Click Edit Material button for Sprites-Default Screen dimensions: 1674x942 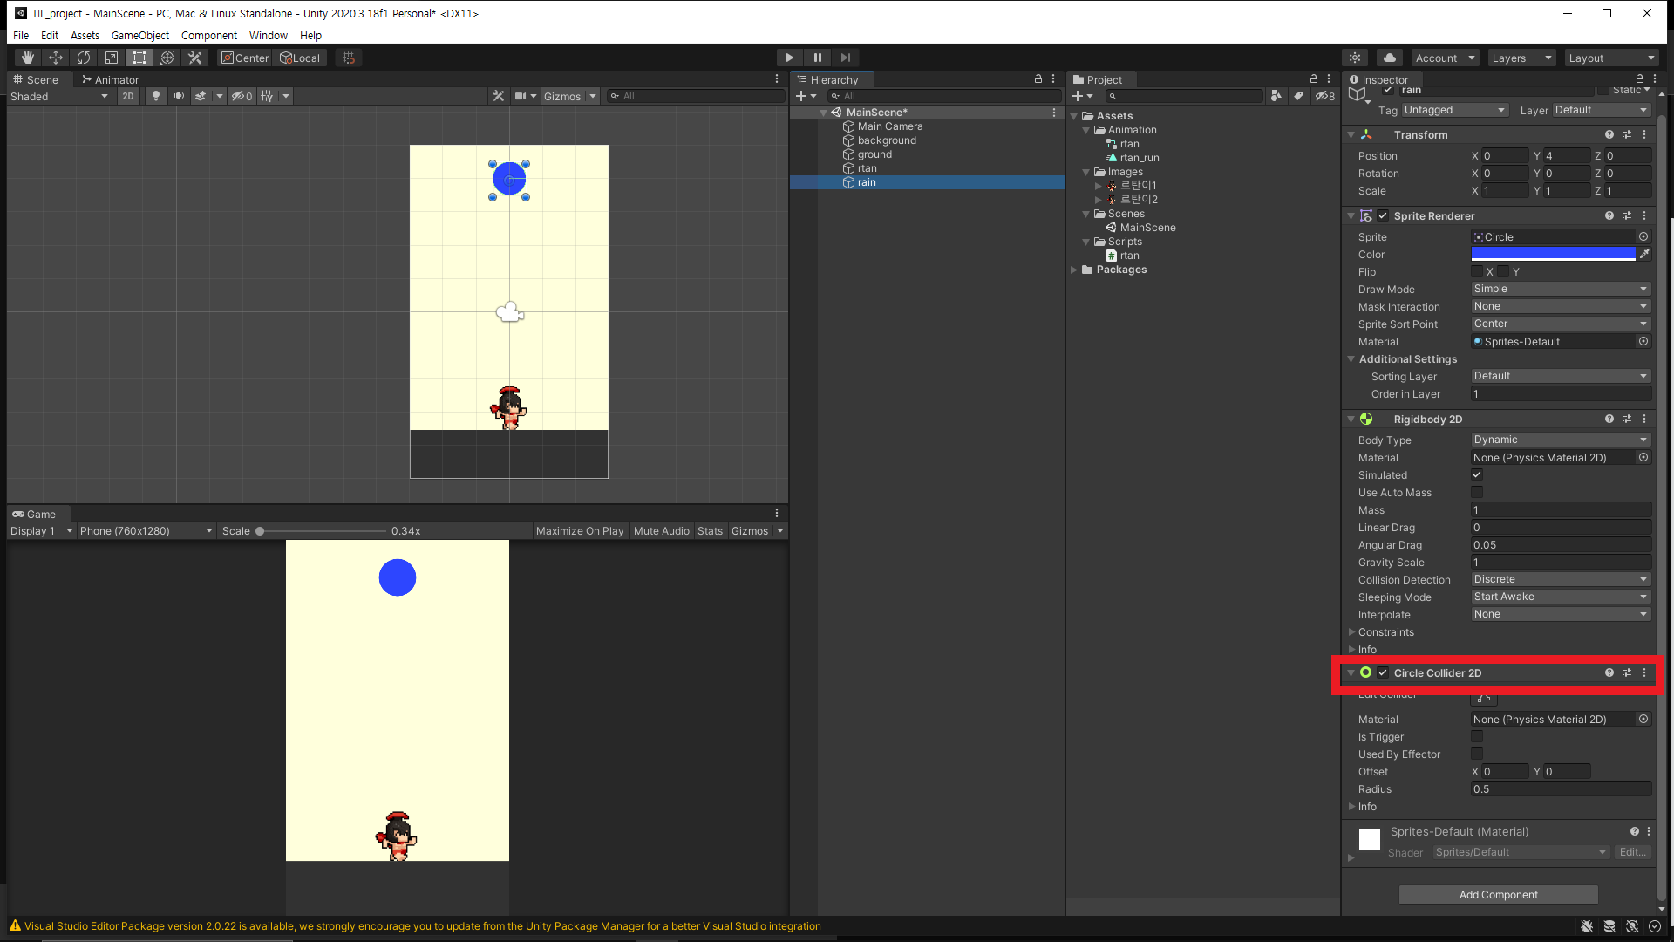[1633, 851]
